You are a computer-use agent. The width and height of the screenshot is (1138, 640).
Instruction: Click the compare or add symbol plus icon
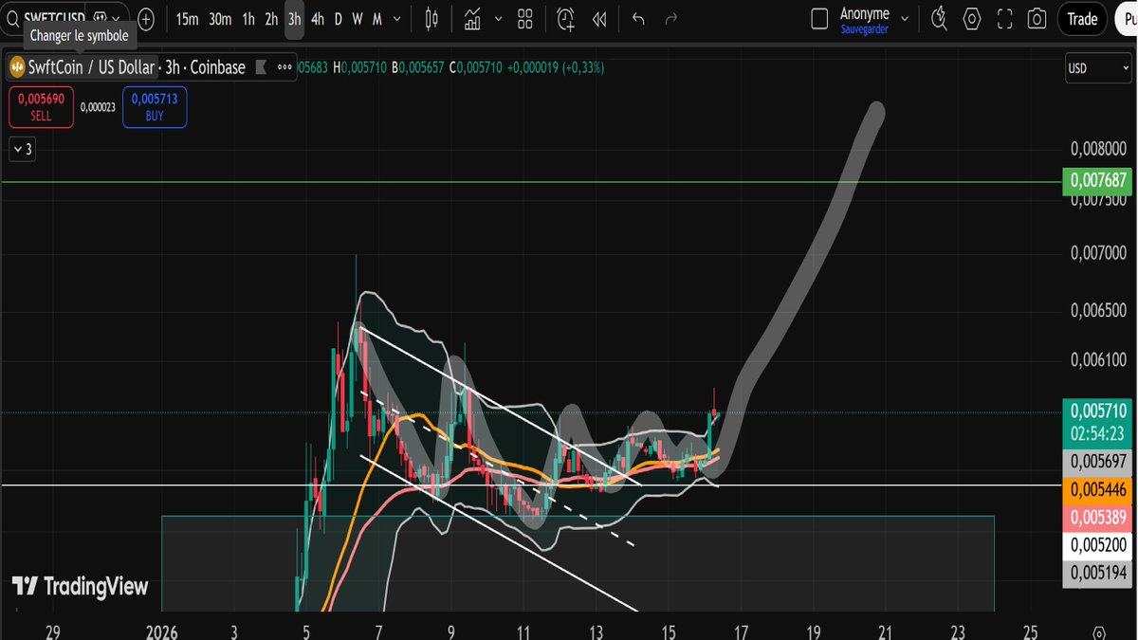point(146,19)
